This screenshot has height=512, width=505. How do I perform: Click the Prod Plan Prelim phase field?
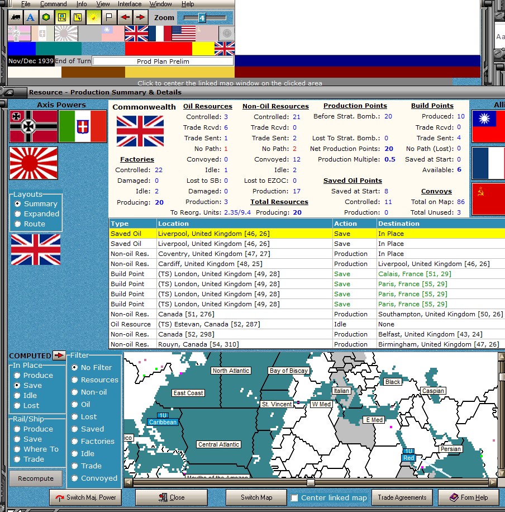163,61
